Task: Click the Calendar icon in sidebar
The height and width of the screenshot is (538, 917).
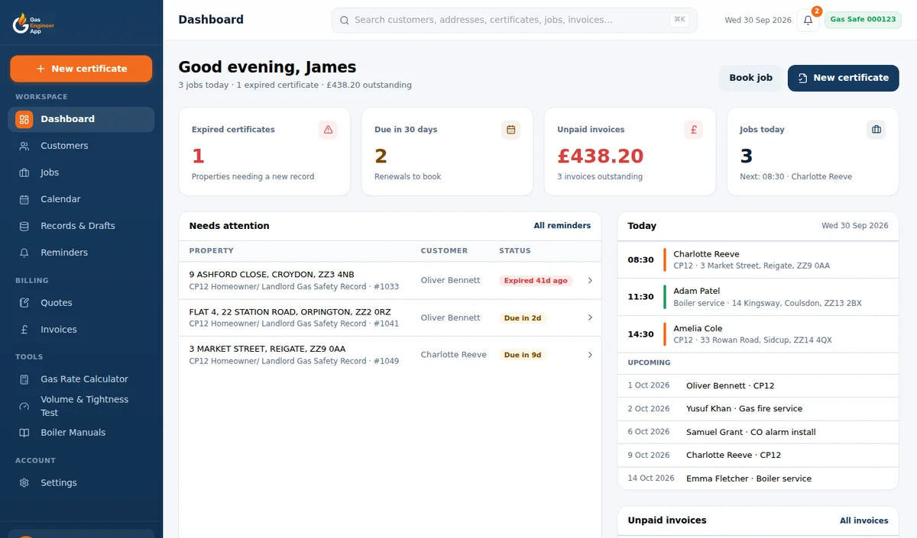Action: (x=24, y=199)
